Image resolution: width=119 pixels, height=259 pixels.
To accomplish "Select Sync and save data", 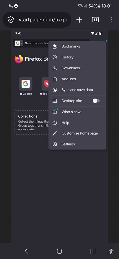I will click(77, 90).
